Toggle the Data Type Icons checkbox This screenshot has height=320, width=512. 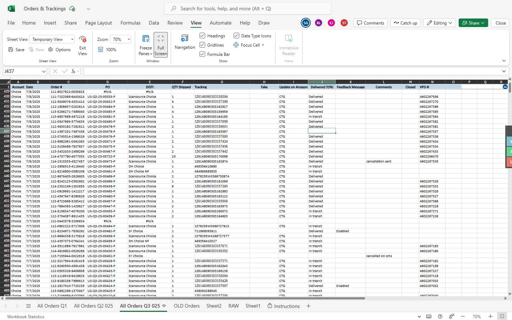[x=236, y=36]
